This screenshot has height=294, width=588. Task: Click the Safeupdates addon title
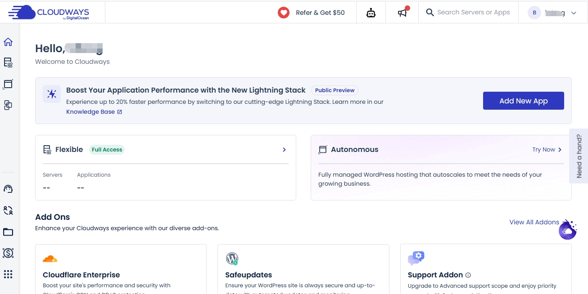[x=249, y=275]
